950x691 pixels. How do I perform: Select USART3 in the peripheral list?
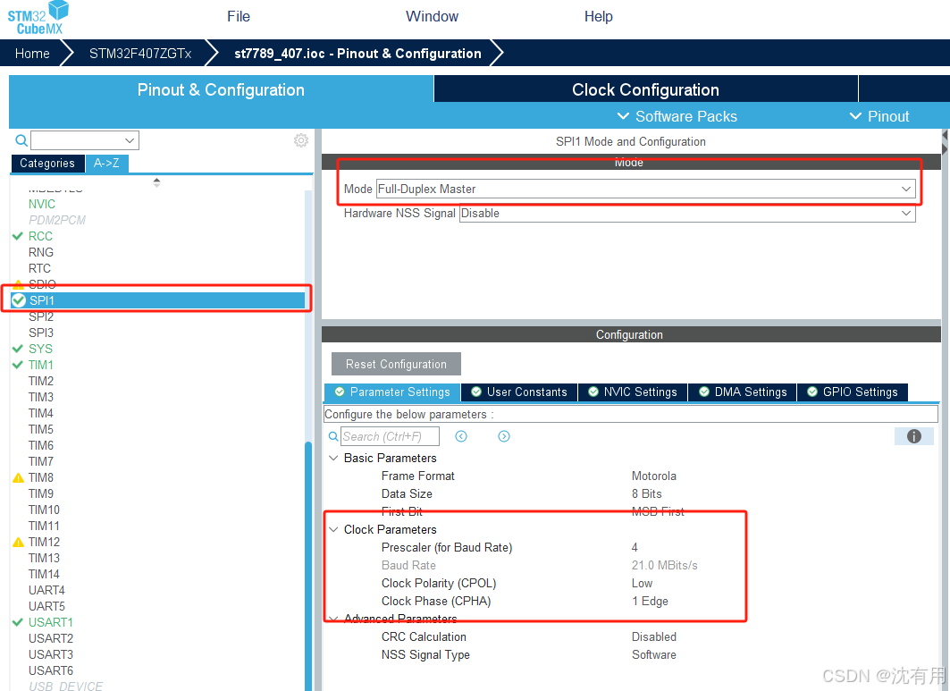[x=51, y=654]
